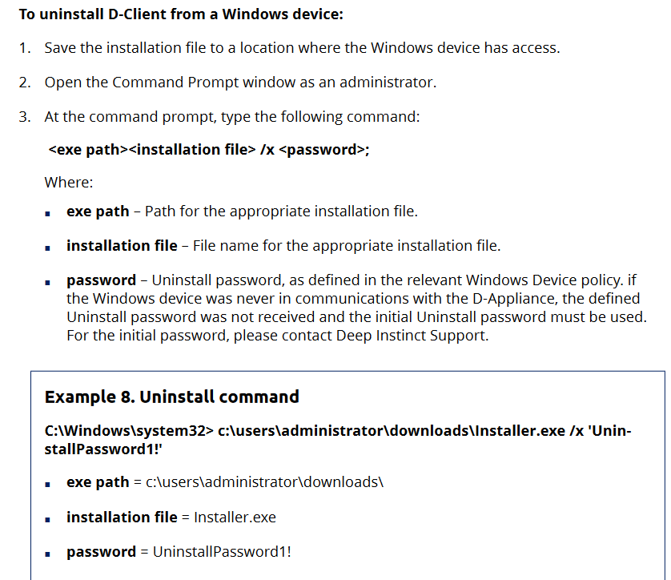The height and width of the screenshot is (580, 671).
Task: Click the 'Example 8. Uninstall command' title
Action: pos(172,397)
